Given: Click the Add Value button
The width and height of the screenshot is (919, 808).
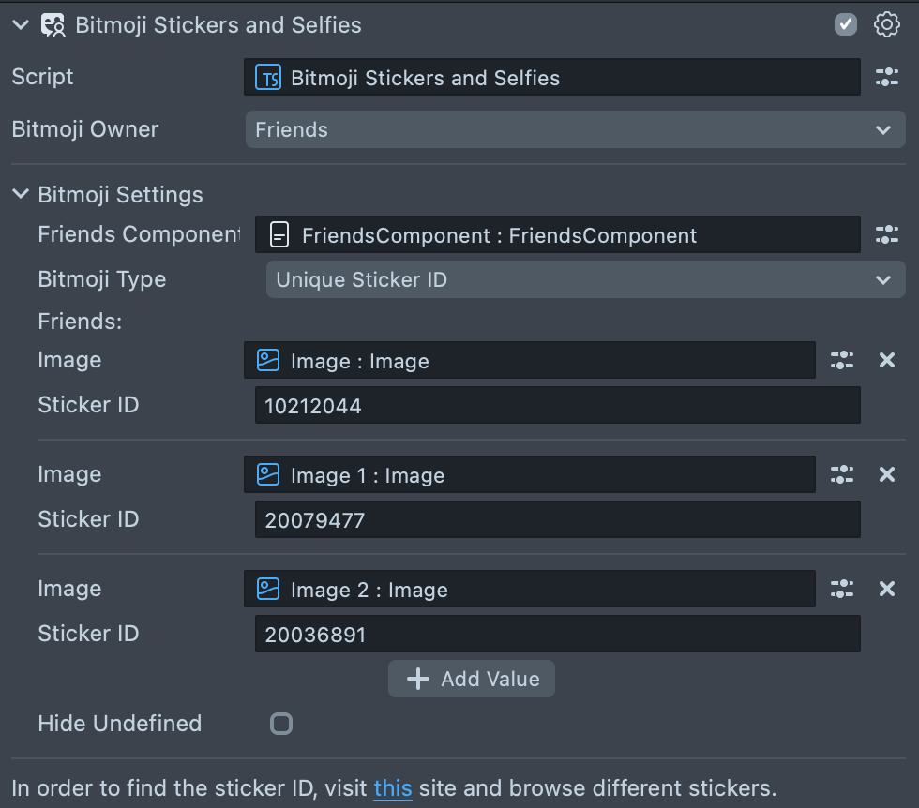Looking at the screenshot, I should 472,679.
